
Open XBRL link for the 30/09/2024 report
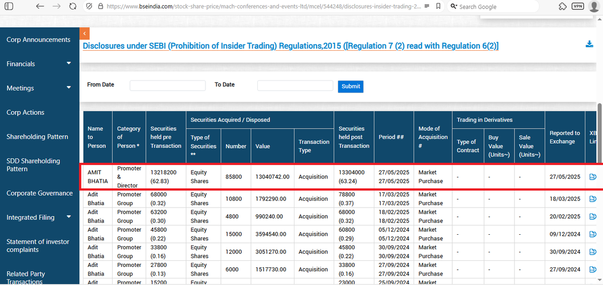[x=592, y=251]
